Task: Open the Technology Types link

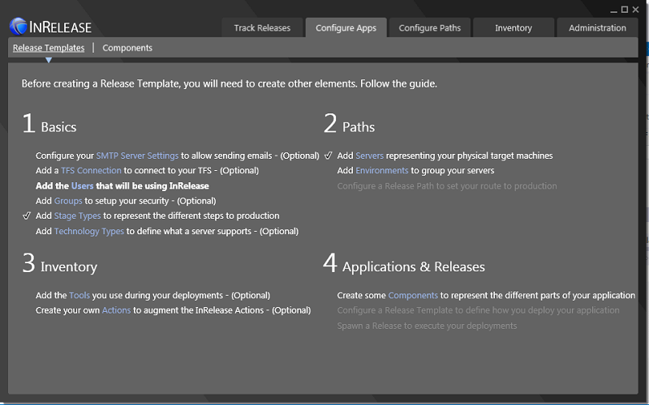Action: click(89, 231)
